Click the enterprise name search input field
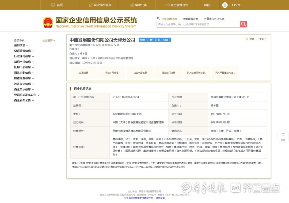Viewport: 289px width, 203px height. tap(198, 24)
